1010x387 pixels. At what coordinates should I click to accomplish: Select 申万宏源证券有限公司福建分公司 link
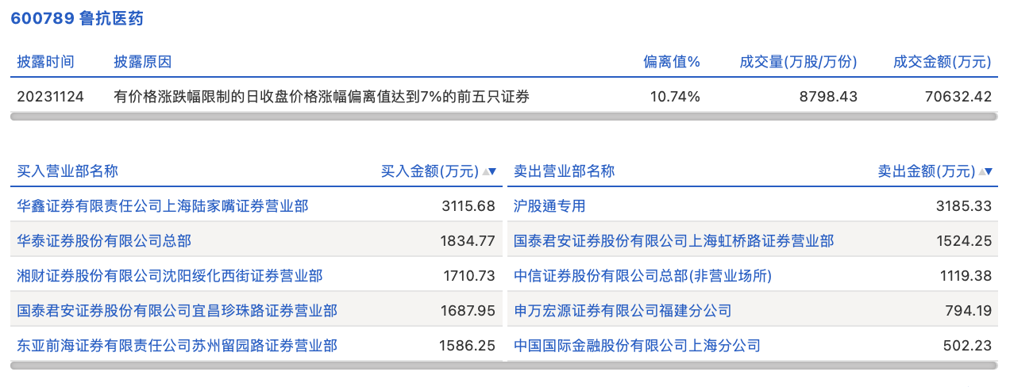point(623,311)
